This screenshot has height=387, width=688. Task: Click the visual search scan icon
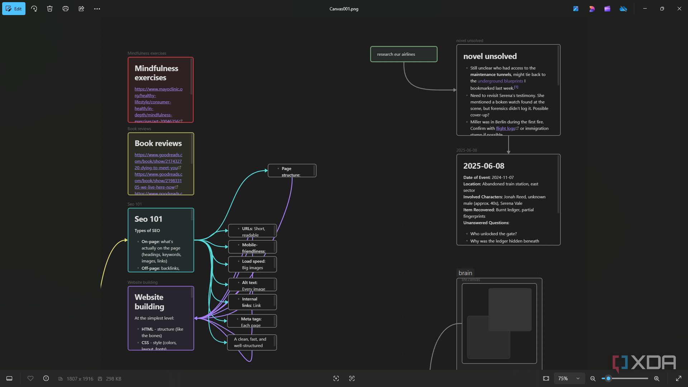tap(336, 378)
